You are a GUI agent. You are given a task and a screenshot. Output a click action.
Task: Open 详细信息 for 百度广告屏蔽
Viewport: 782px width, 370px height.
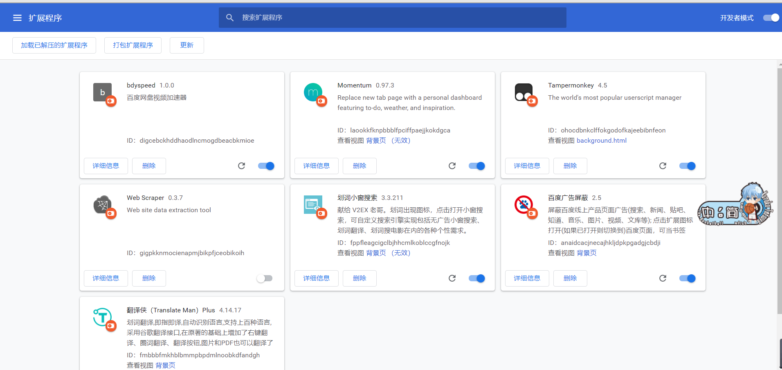527,278
